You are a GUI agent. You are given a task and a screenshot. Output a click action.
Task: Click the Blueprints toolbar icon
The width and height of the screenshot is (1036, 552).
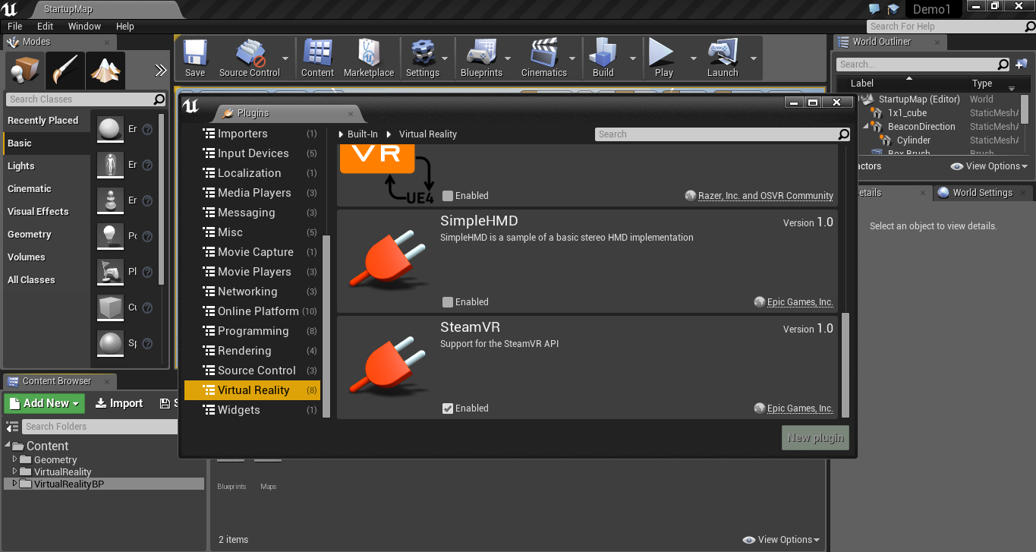pyautogui.click(x=481, y=58)
